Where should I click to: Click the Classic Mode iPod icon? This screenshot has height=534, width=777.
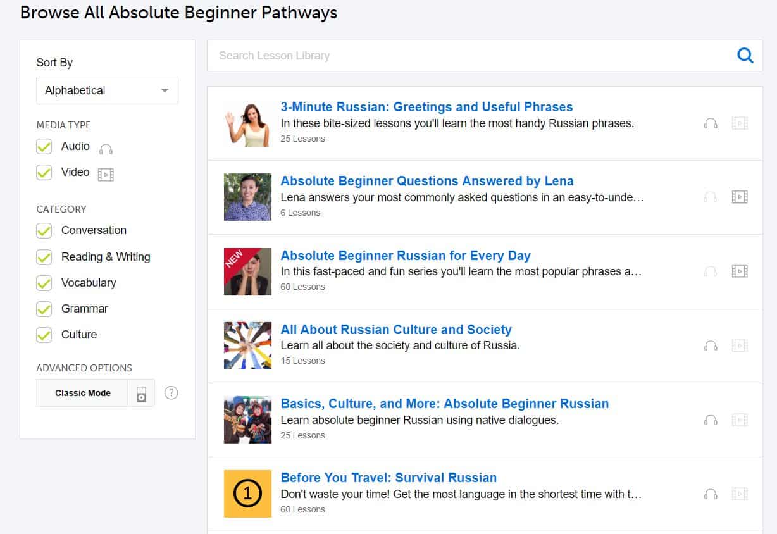tap(141, 393)
